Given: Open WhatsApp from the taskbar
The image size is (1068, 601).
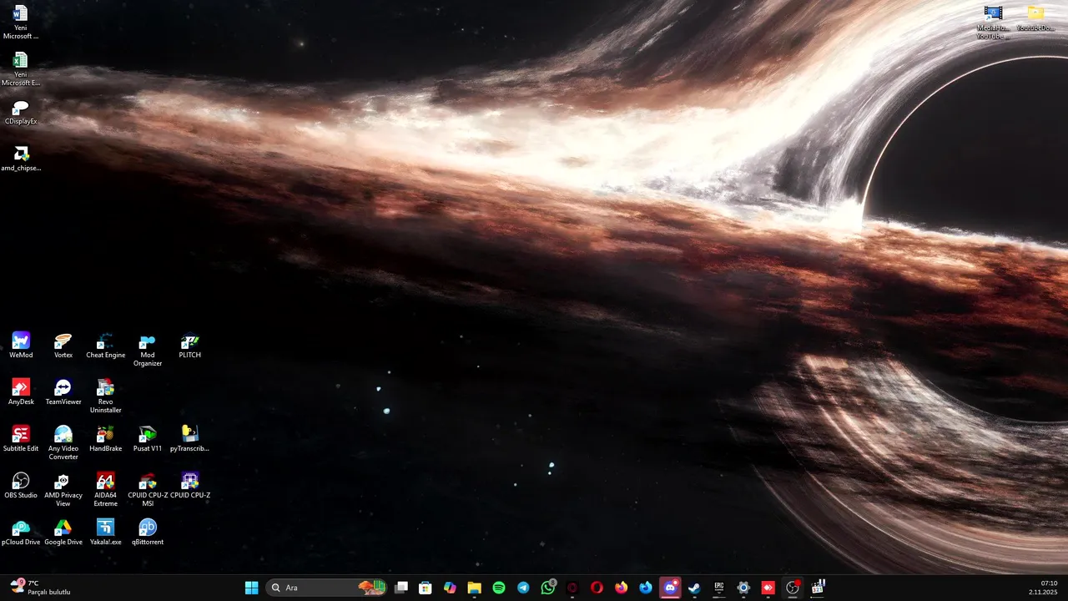Looking at the screenshot, I should pyautogui.click(x=548, y=588).
